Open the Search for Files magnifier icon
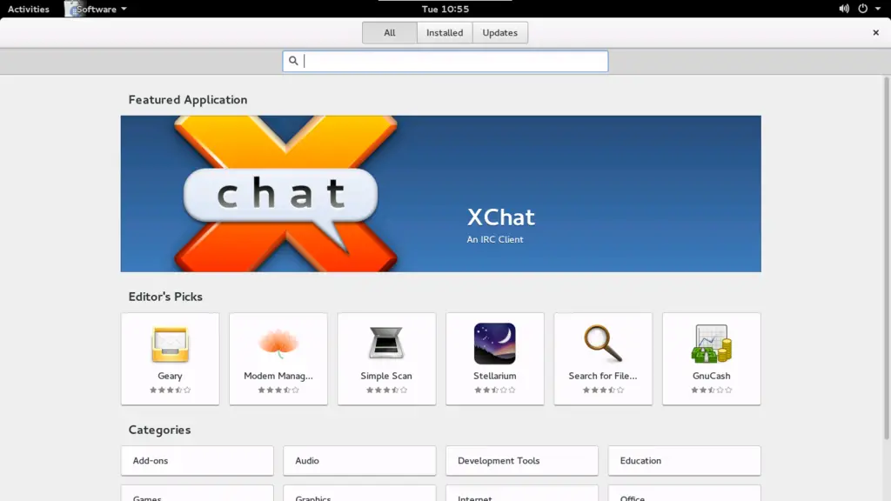 pos(603,343)
